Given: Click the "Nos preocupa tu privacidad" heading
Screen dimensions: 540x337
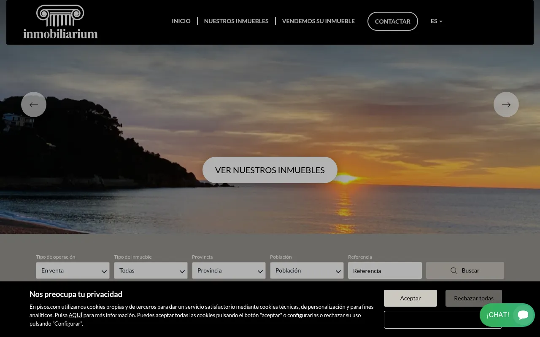Looking at the screenshot, I should click(x=76, y=294).
